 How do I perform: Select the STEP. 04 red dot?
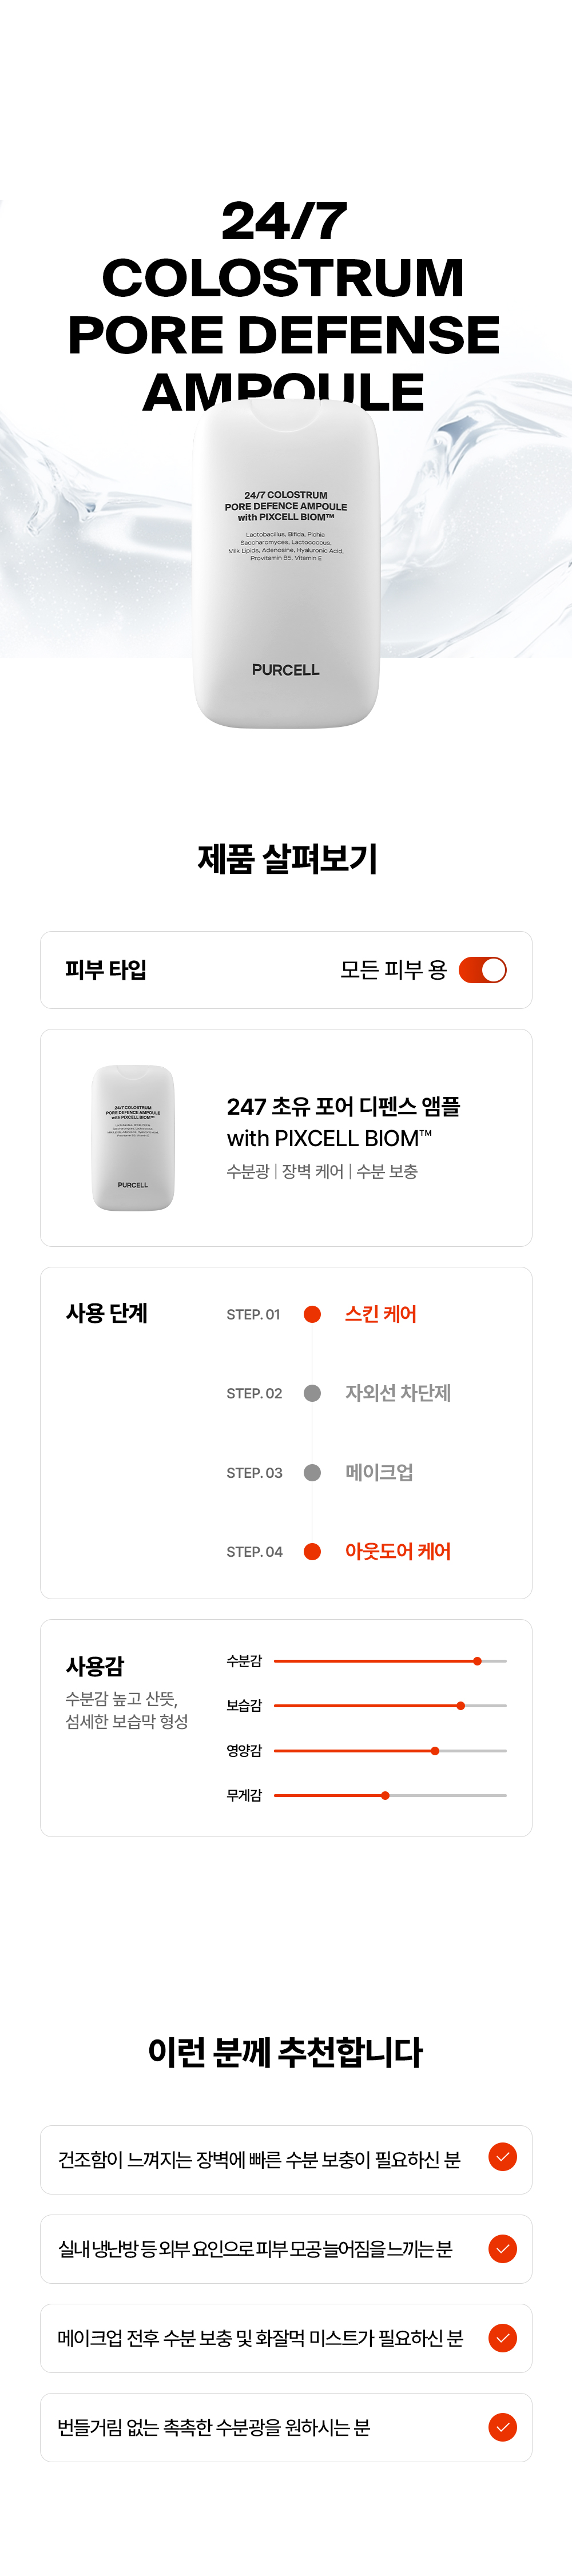pos(312,1551)
